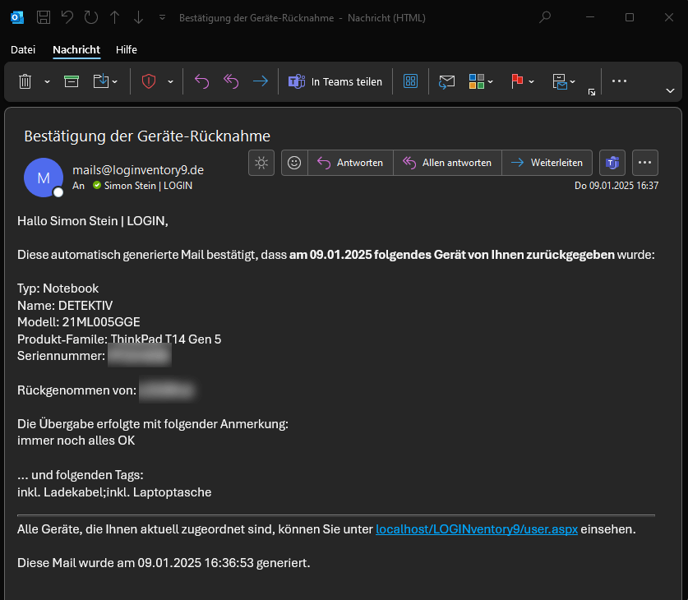Open the localhost/LOGINventory9/user.aspx link
This screenshot has width=688, height=600.
[x=477, y=529]
